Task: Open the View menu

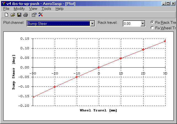Action: pyautogui.click(x=33, y=9)
